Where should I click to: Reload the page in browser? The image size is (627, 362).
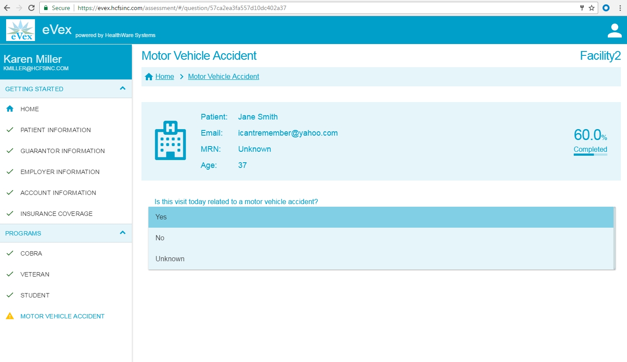point(31,8)
